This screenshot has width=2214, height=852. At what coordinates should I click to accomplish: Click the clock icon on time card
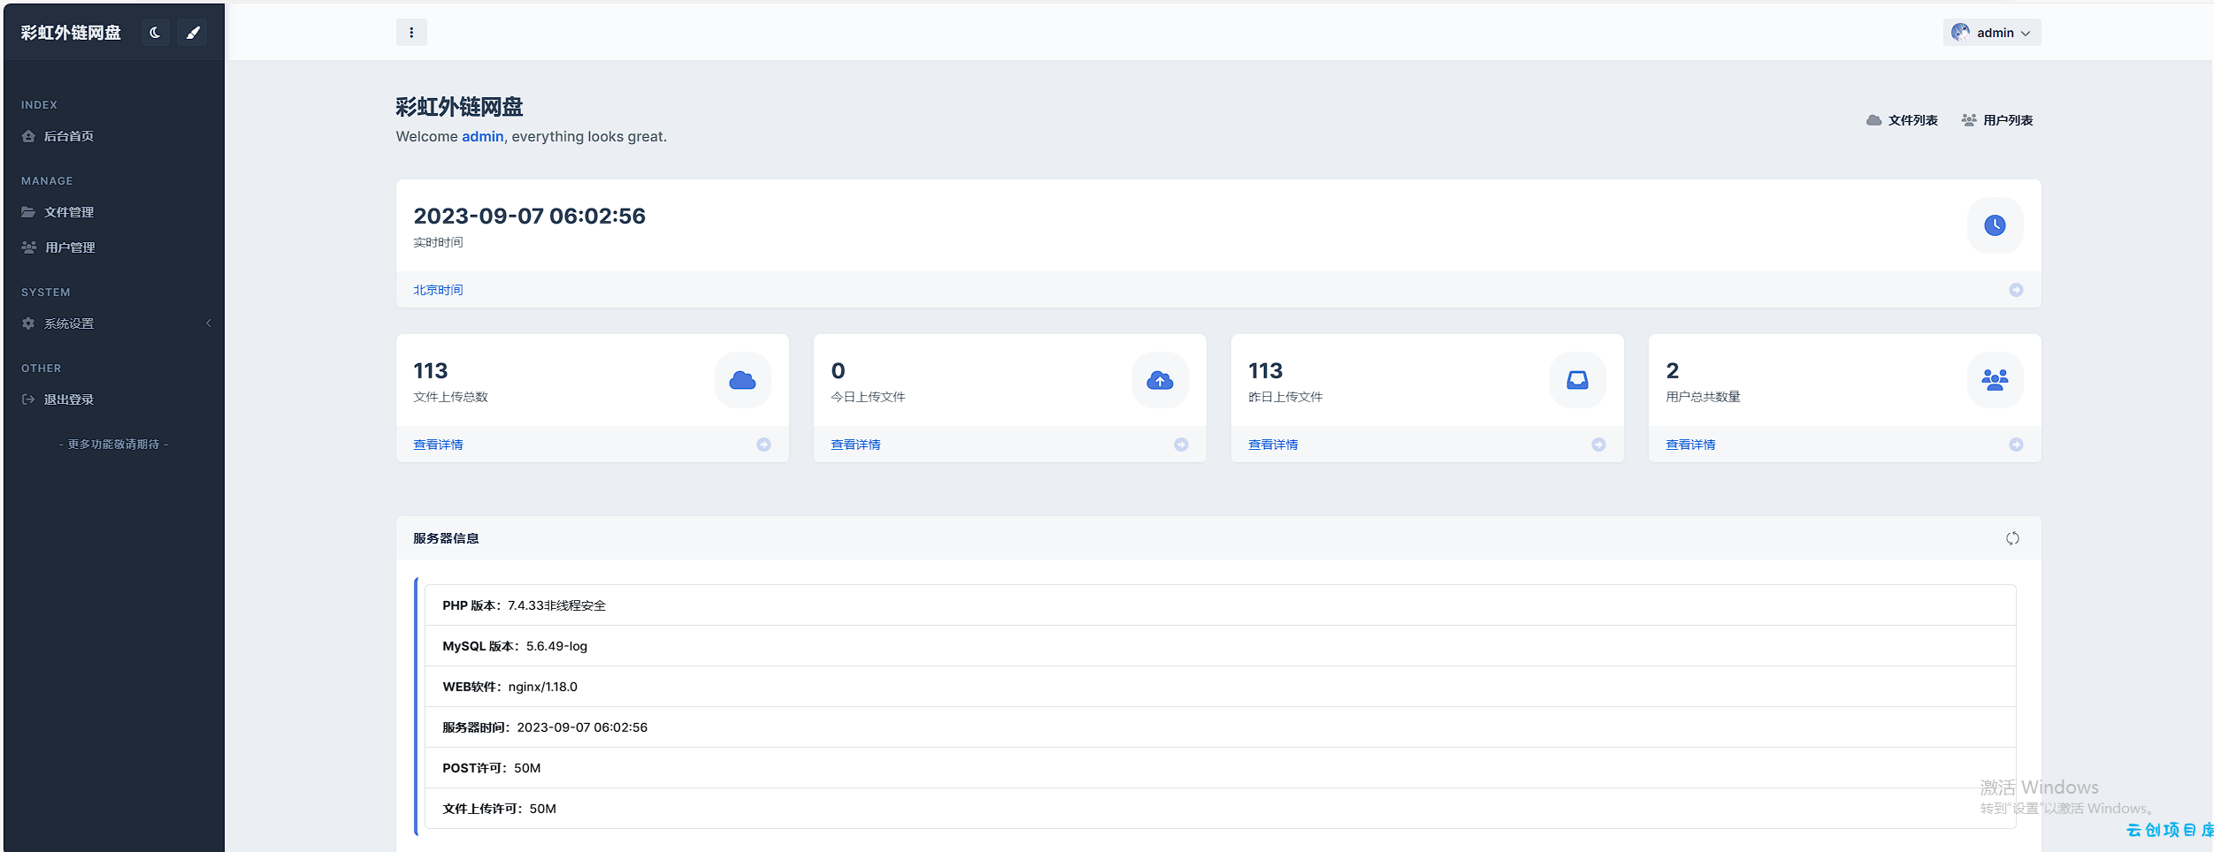[1995, 225]
